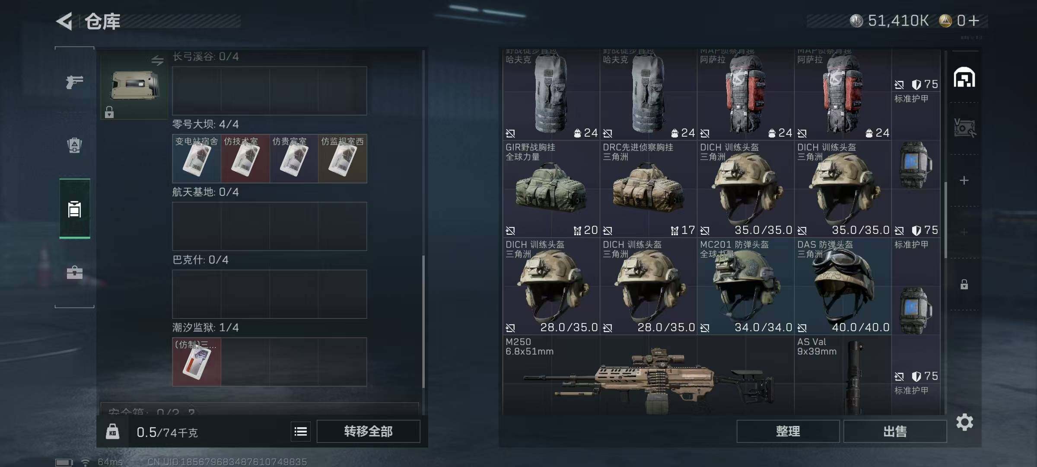Click the 出售 button

pyautogui.click(x=895, y=431)
